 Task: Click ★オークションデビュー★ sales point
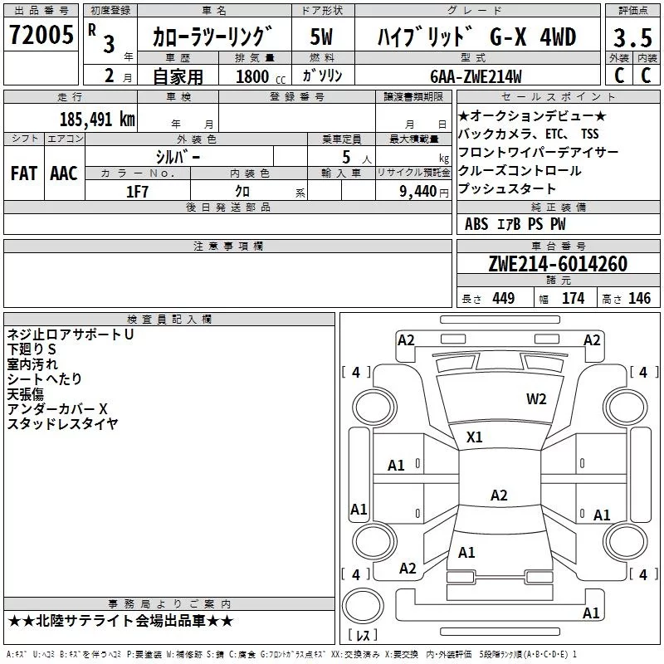[x=532, y=115]
